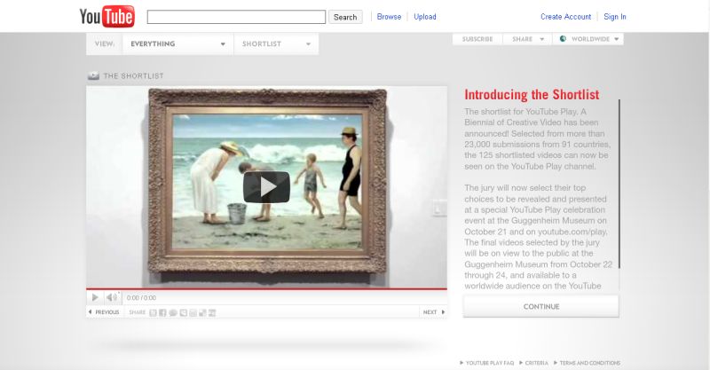Click the last share icon in the row
The height and width of the screenshot is (370, 710).
[x=212, y=312]
